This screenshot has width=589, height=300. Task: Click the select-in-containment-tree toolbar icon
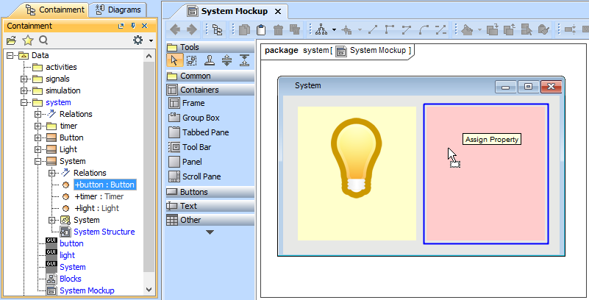(217, 29)
